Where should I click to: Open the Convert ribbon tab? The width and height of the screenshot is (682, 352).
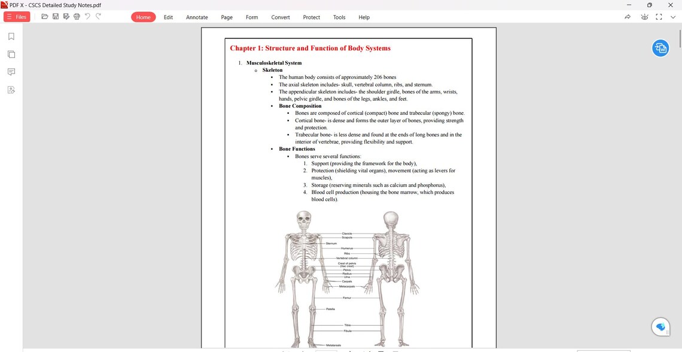280,17
